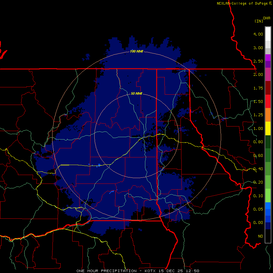Select the 0.80 legend value
Image resolution: width=273 pixels, height=273 pixels.
coord(258,142)
